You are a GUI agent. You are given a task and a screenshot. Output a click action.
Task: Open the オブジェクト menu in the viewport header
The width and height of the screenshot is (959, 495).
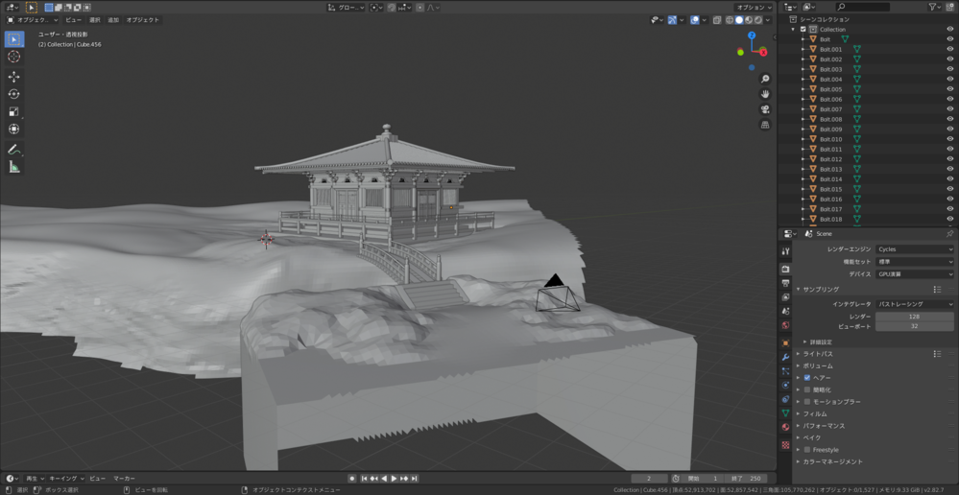[143, 20]
